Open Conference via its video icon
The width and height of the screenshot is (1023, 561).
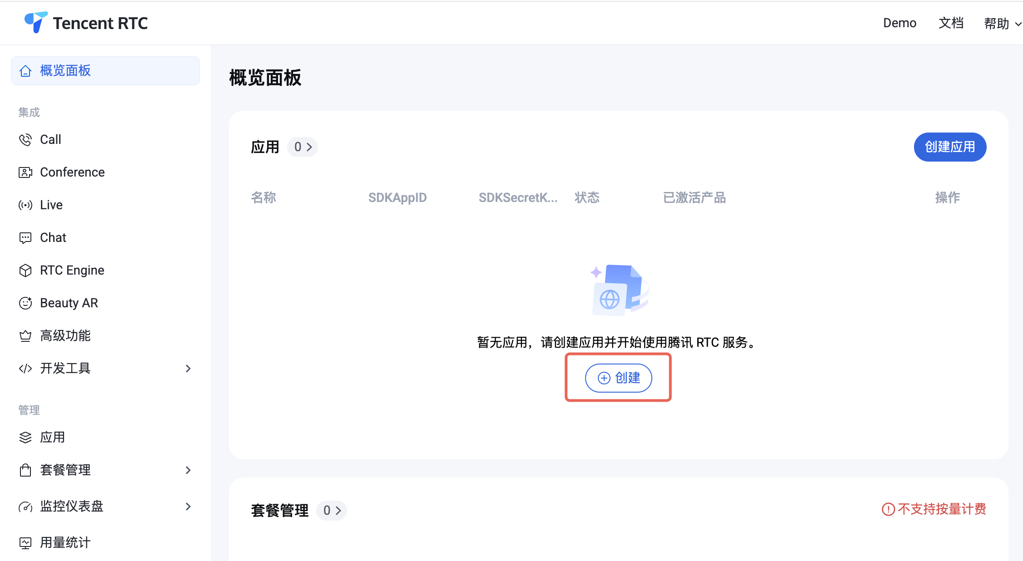click(x=25, y=172)
